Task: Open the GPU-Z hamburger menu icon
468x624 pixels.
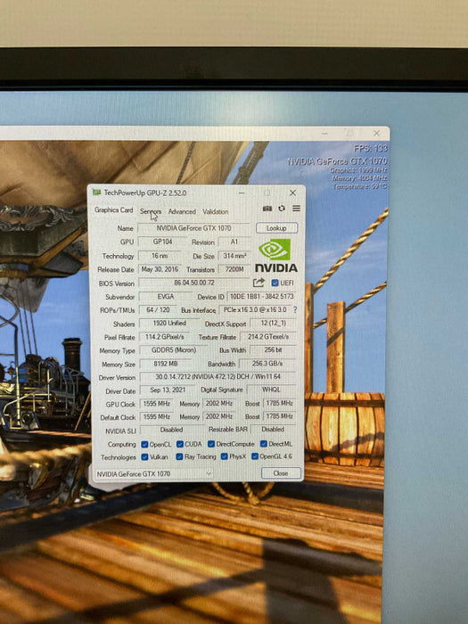Action: [x=296, y=208]
